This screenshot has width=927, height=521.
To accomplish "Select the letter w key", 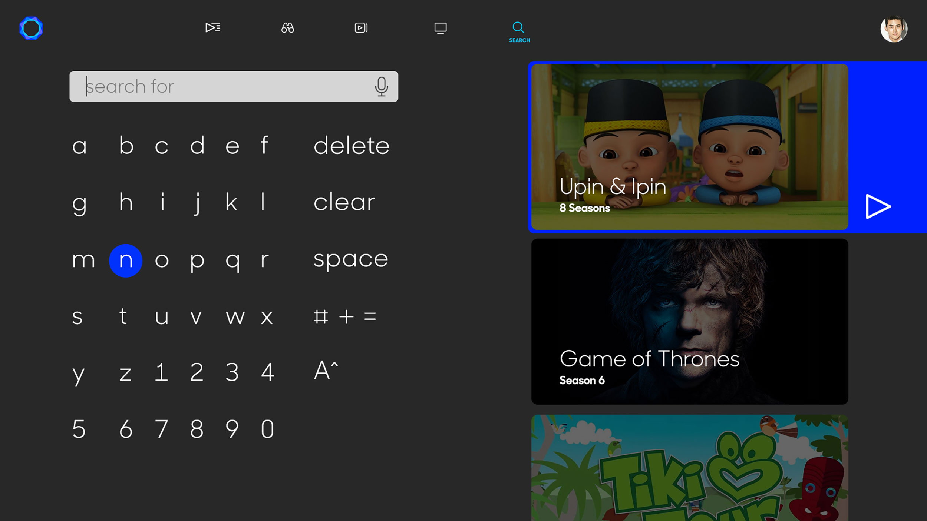I will tap(235, 318).
